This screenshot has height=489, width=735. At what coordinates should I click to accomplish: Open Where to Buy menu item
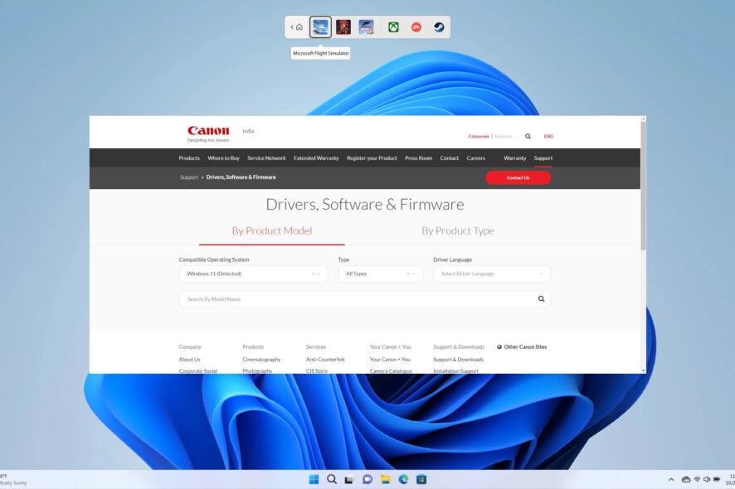click(x=224, y=158)
